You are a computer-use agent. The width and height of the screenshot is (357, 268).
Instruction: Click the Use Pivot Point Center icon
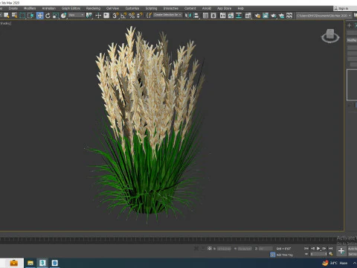(x=89, y=16)
